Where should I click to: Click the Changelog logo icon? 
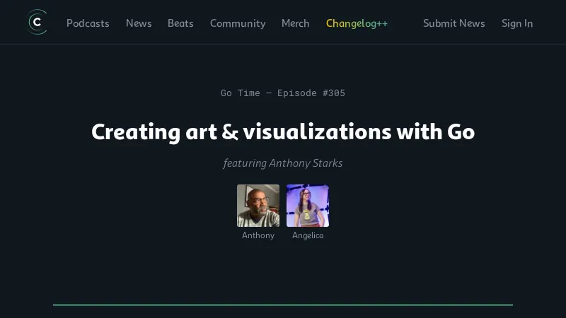click(37, 23)
